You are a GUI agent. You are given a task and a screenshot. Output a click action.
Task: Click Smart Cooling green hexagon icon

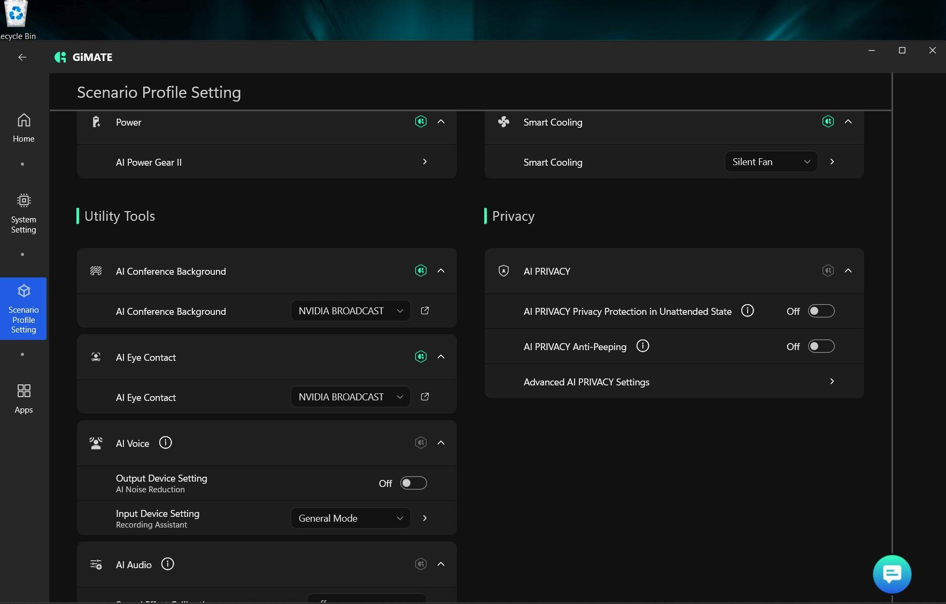pos(828,121)
